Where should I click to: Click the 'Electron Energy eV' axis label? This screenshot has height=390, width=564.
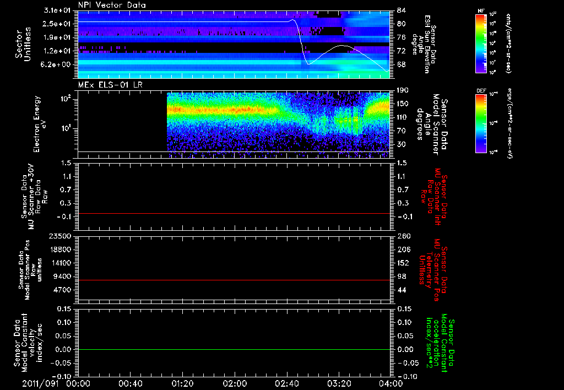click(40, 124)
